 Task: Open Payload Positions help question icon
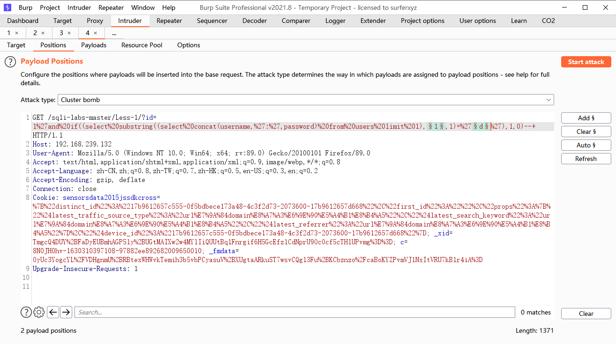coord(10,61)
